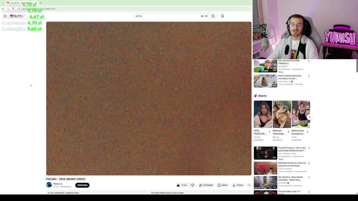
Task: Play MÓJ WYJAZD DO DOMU FRIENDZ thumbnail
Action: (x=265, y=66)
